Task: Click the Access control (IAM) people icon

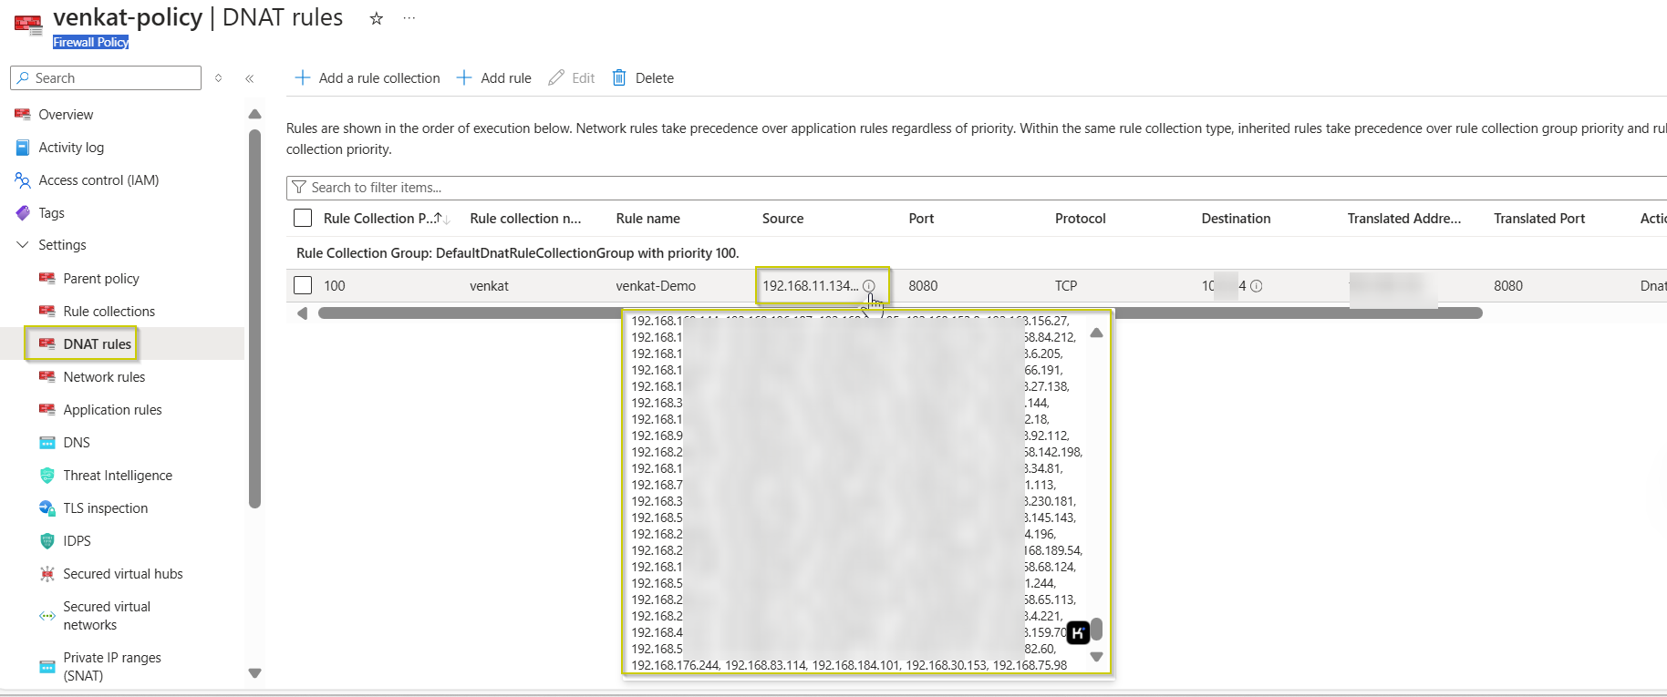Action: point(23,180)
